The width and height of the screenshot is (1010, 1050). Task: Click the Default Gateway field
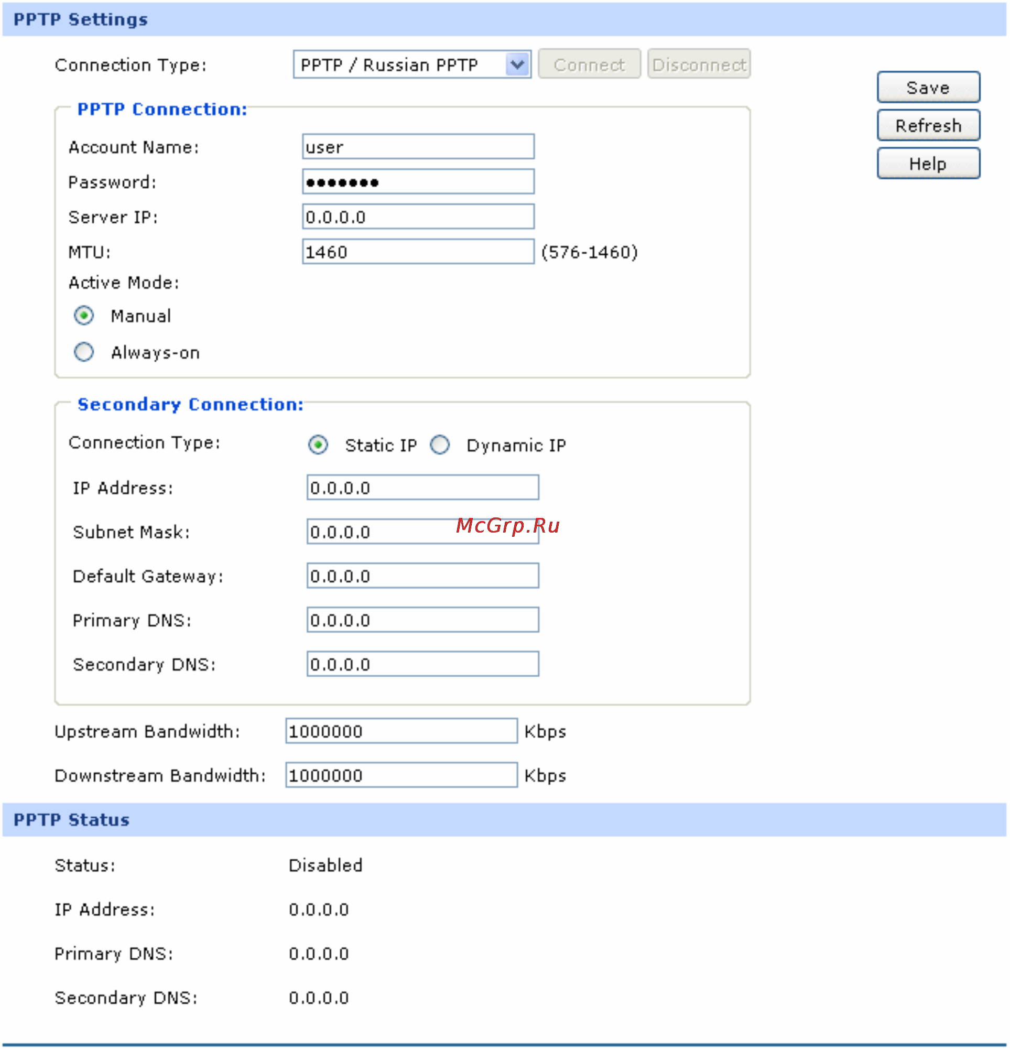pos(423,576)
